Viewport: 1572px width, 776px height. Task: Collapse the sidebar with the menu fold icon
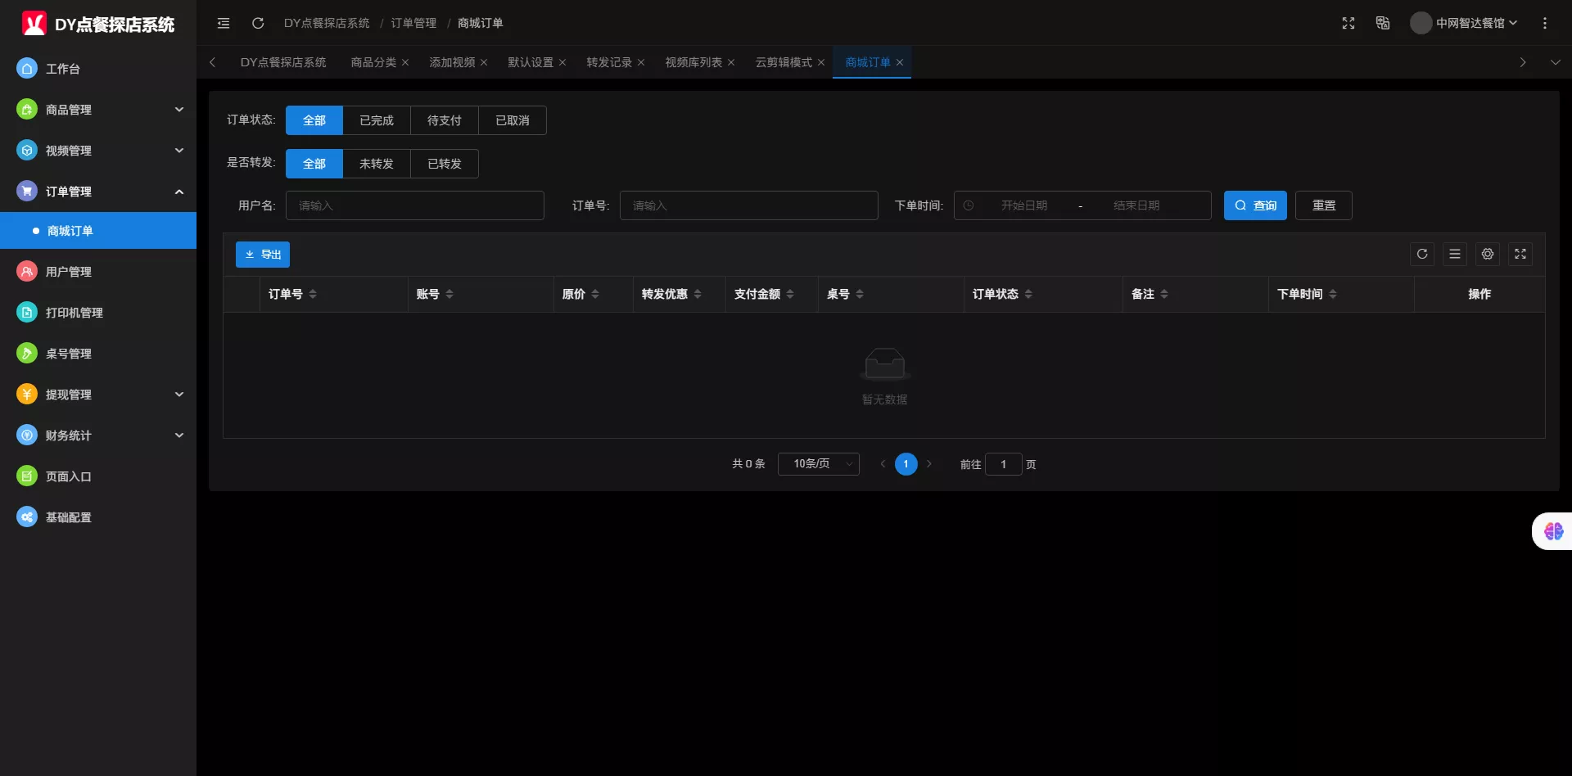[x=224, y=23]
